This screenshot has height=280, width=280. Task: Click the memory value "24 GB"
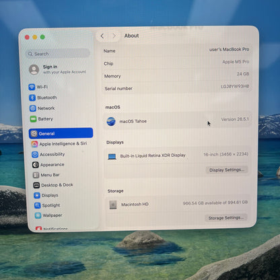(243, 74)
